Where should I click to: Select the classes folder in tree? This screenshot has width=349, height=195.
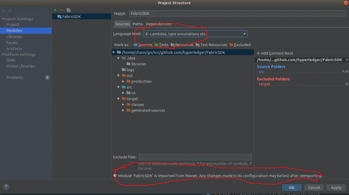[x=138, y=105]
